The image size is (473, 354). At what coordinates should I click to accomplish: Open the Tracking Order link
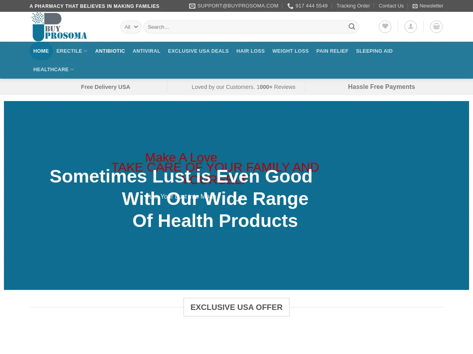353,6
